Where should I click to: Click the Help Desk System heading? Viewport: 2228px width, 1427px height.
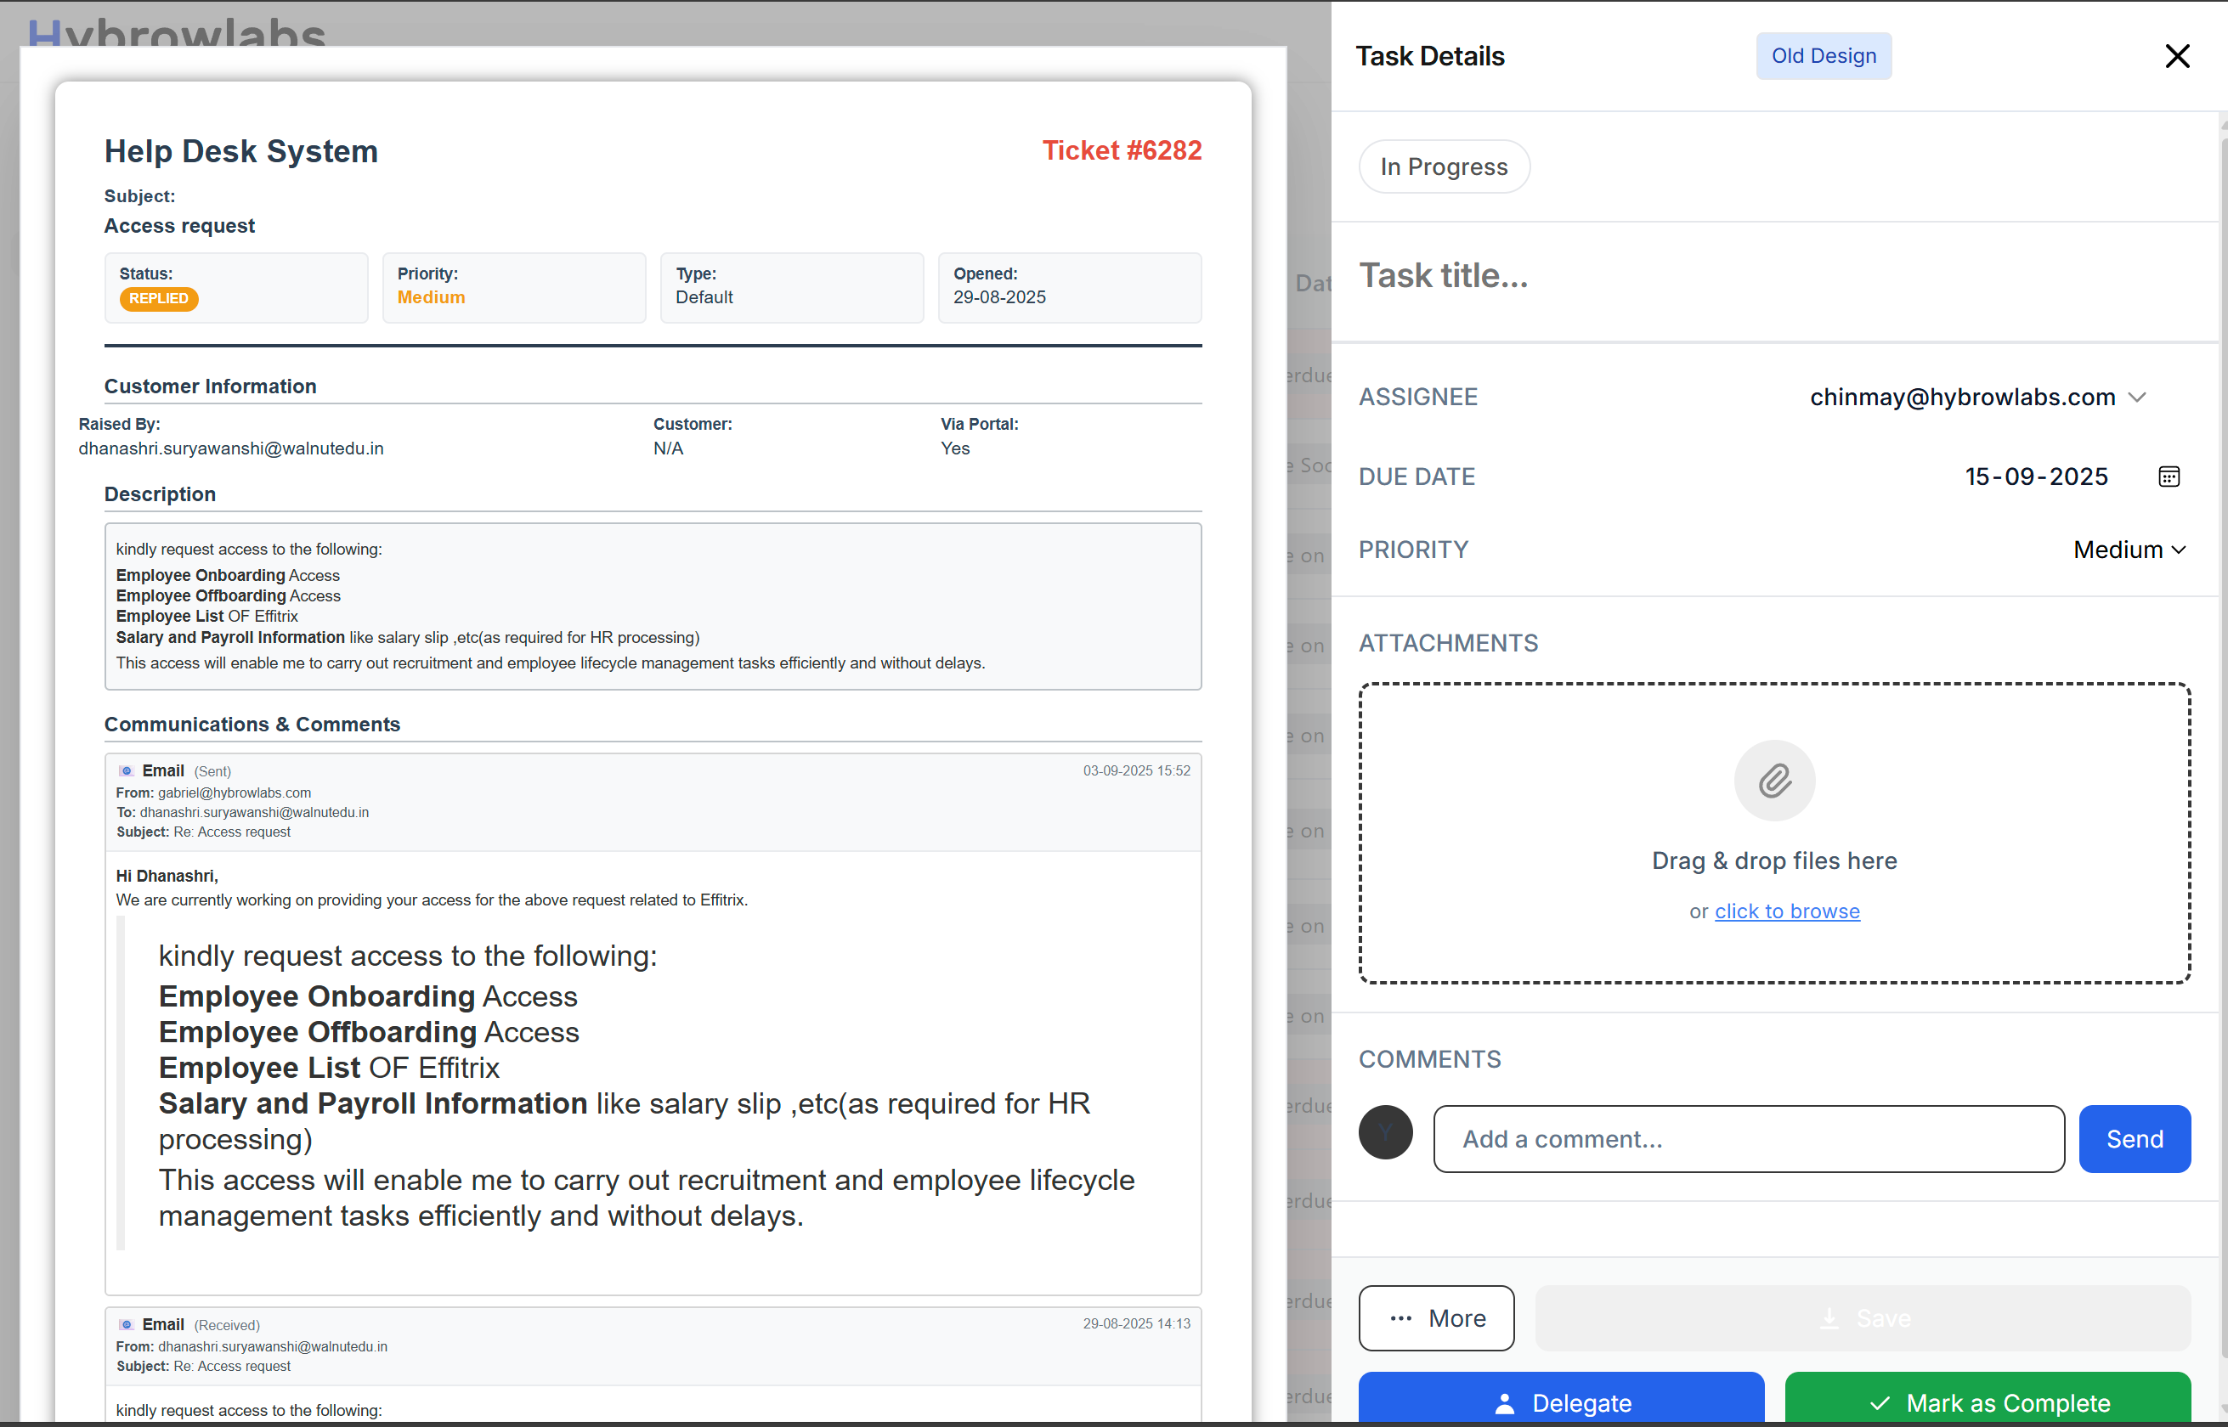(241, 151)
